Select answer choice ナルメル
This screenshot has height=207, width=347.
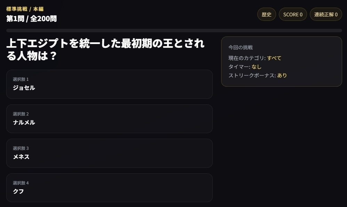110,119
